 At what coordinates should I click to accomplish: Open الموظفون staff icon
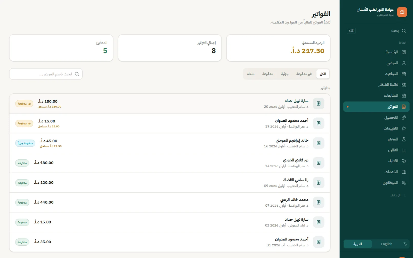click(x=404, y=183)
